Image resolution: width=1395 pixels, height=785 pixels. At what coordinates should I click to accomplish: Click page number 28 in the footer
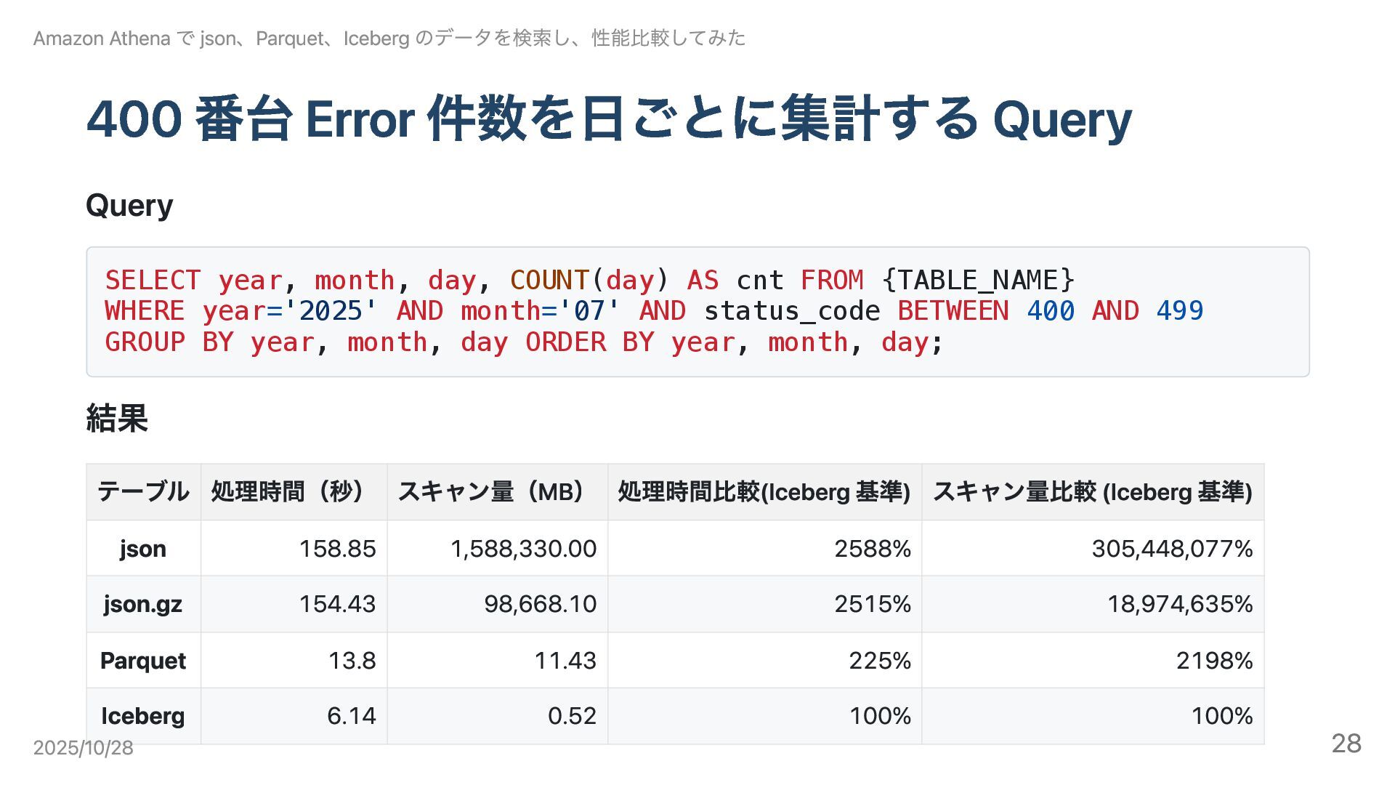[x=1346, y=744]
